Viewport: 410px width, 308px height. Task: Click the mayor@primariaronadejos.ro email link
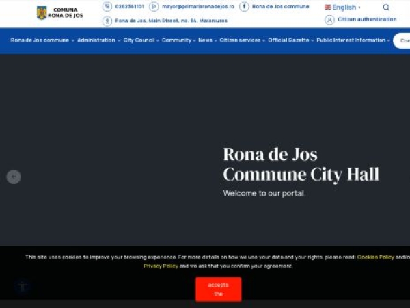tap(198, 7)
